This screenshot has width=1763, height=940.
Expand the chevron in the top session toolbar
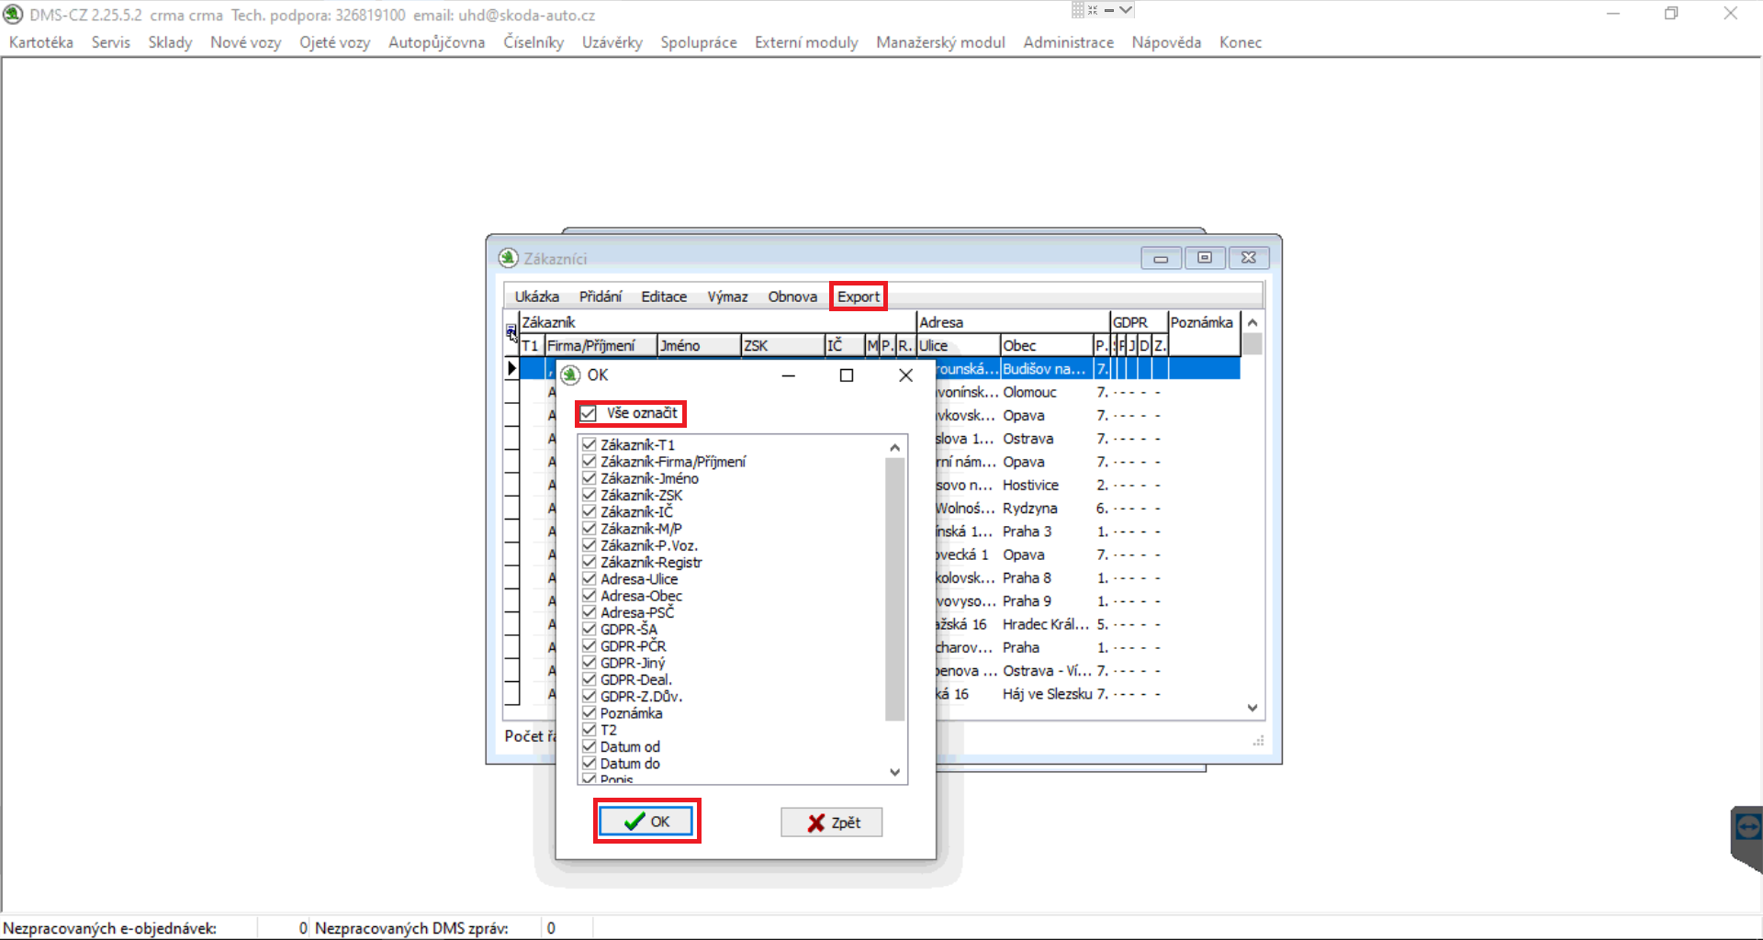click(x=1126, y=10)
